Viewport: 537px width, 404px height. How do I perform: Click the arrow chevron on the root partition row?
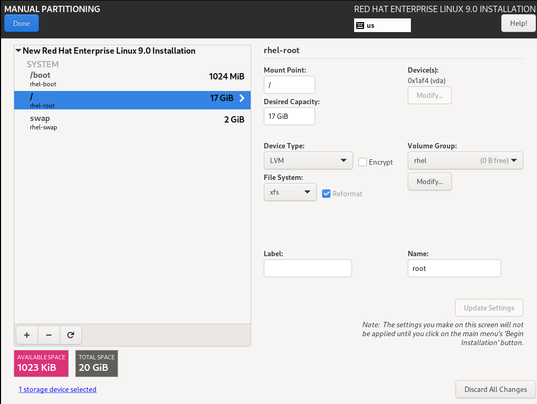tap(242, 98)
